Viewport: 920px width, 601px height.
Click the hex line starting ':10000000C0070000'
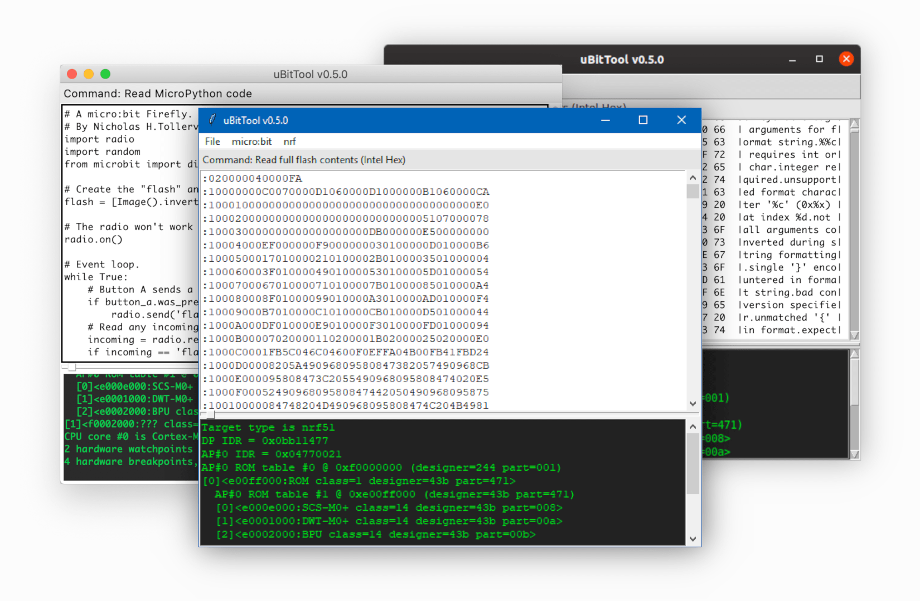pyautogui.click(x=346, y=192)
